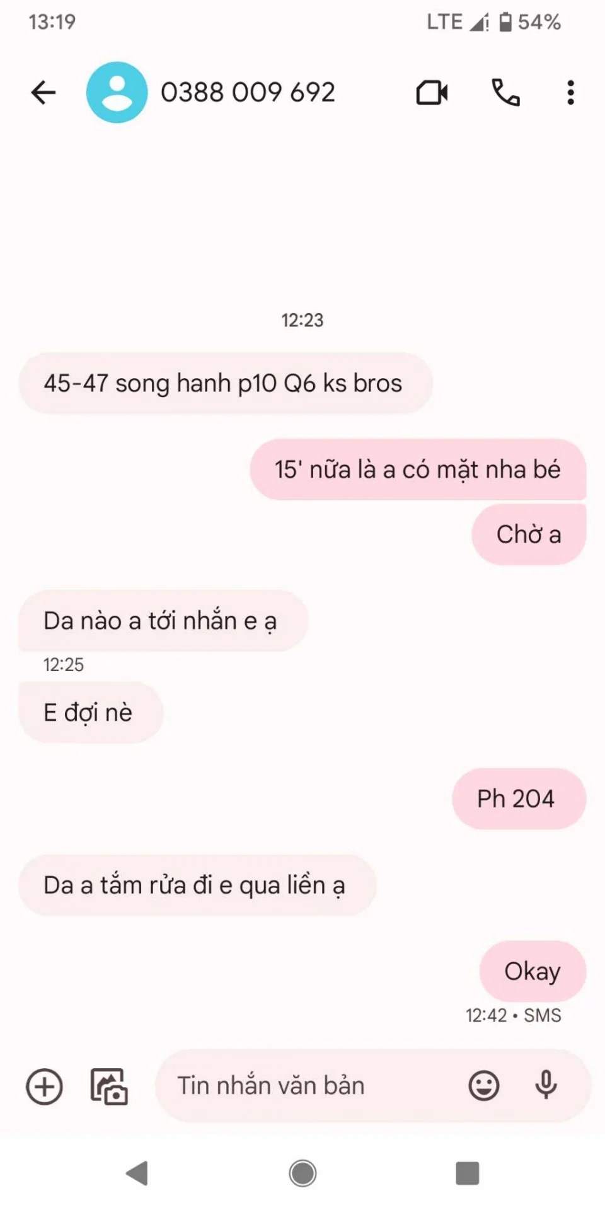The width and height of the screenshot is (605, 1210).
Task: Tap the 12:42 SMS timestamp label
Action: tap(513, 1015)
